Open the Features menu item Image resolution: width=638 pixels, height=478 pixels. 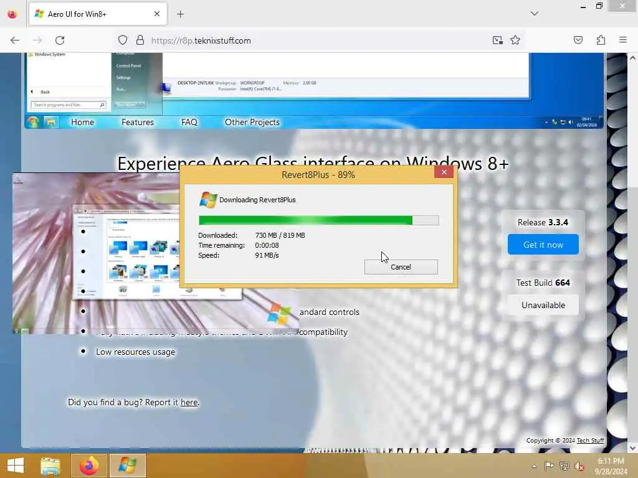coord(138,123)
